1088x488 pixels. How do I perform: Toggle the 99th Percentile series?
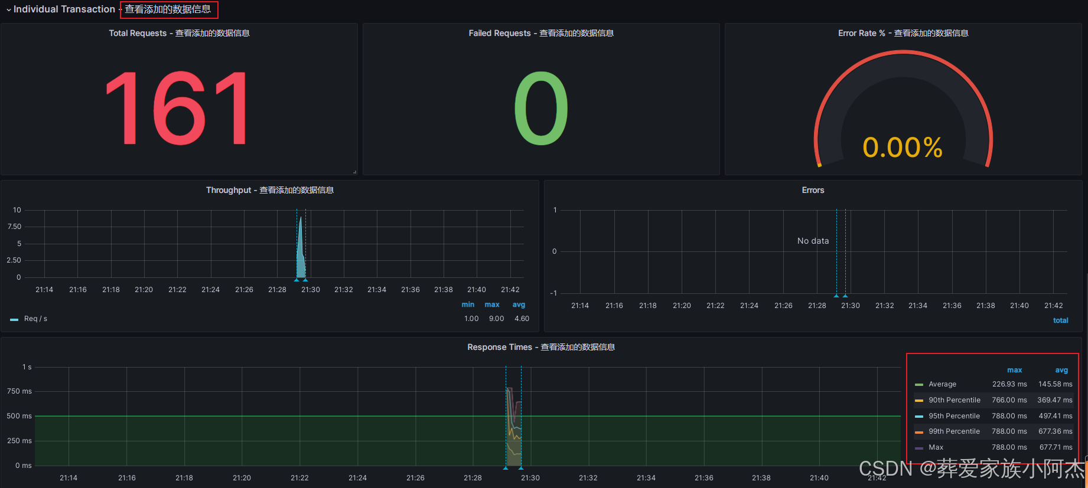tap(954, 431)
